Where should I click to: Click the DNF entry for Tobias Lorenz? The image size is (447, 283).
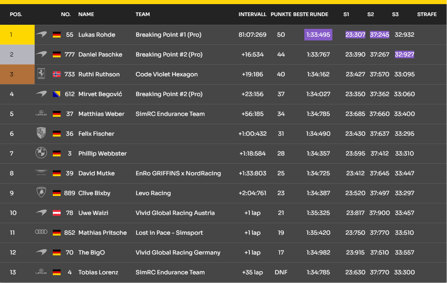tap(281, 272)
